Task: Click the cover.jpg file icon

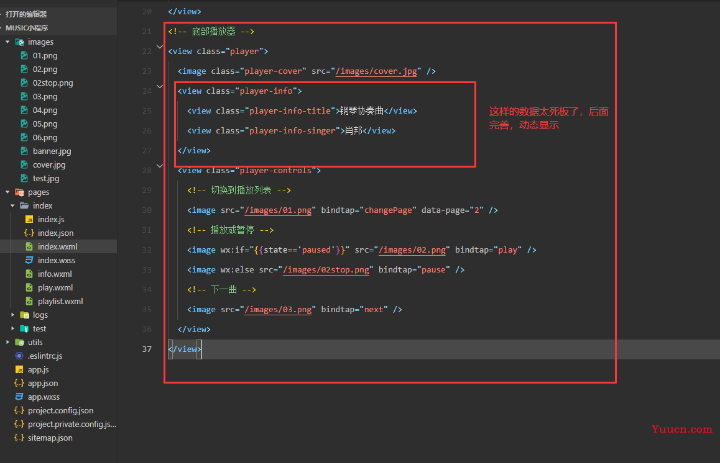Action: [x=24, y=164]
